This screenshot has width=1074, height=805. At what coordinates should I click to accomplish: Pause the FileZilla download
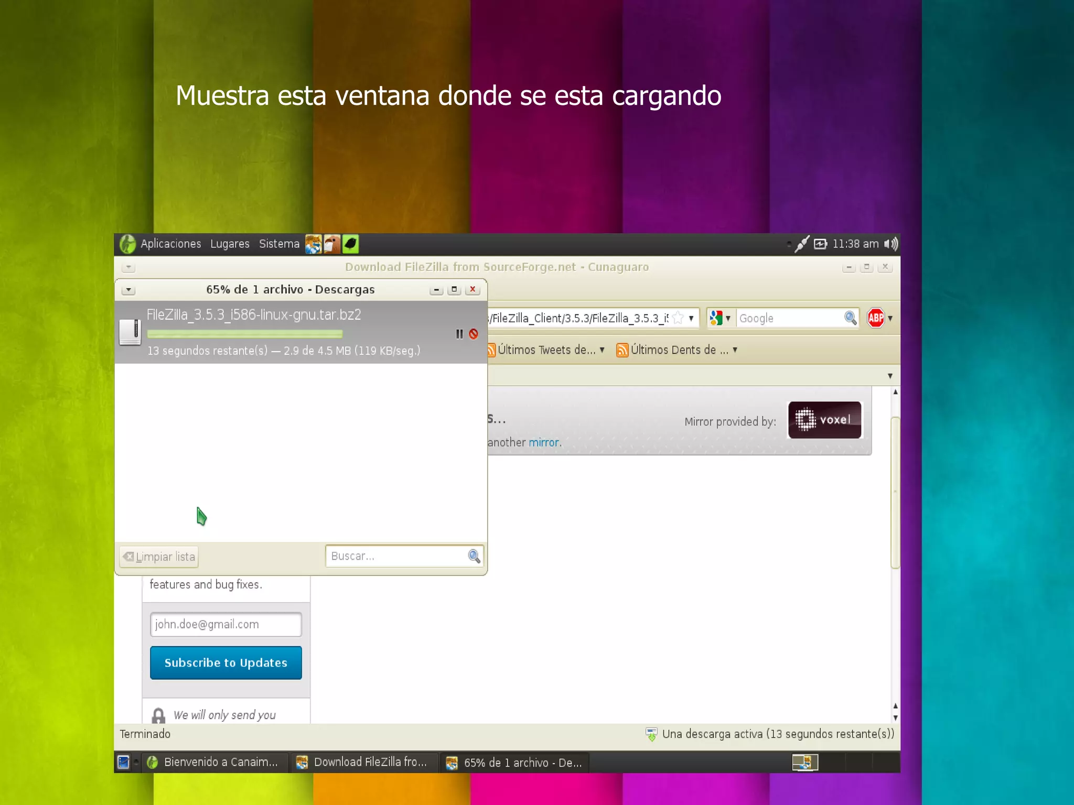459,334
